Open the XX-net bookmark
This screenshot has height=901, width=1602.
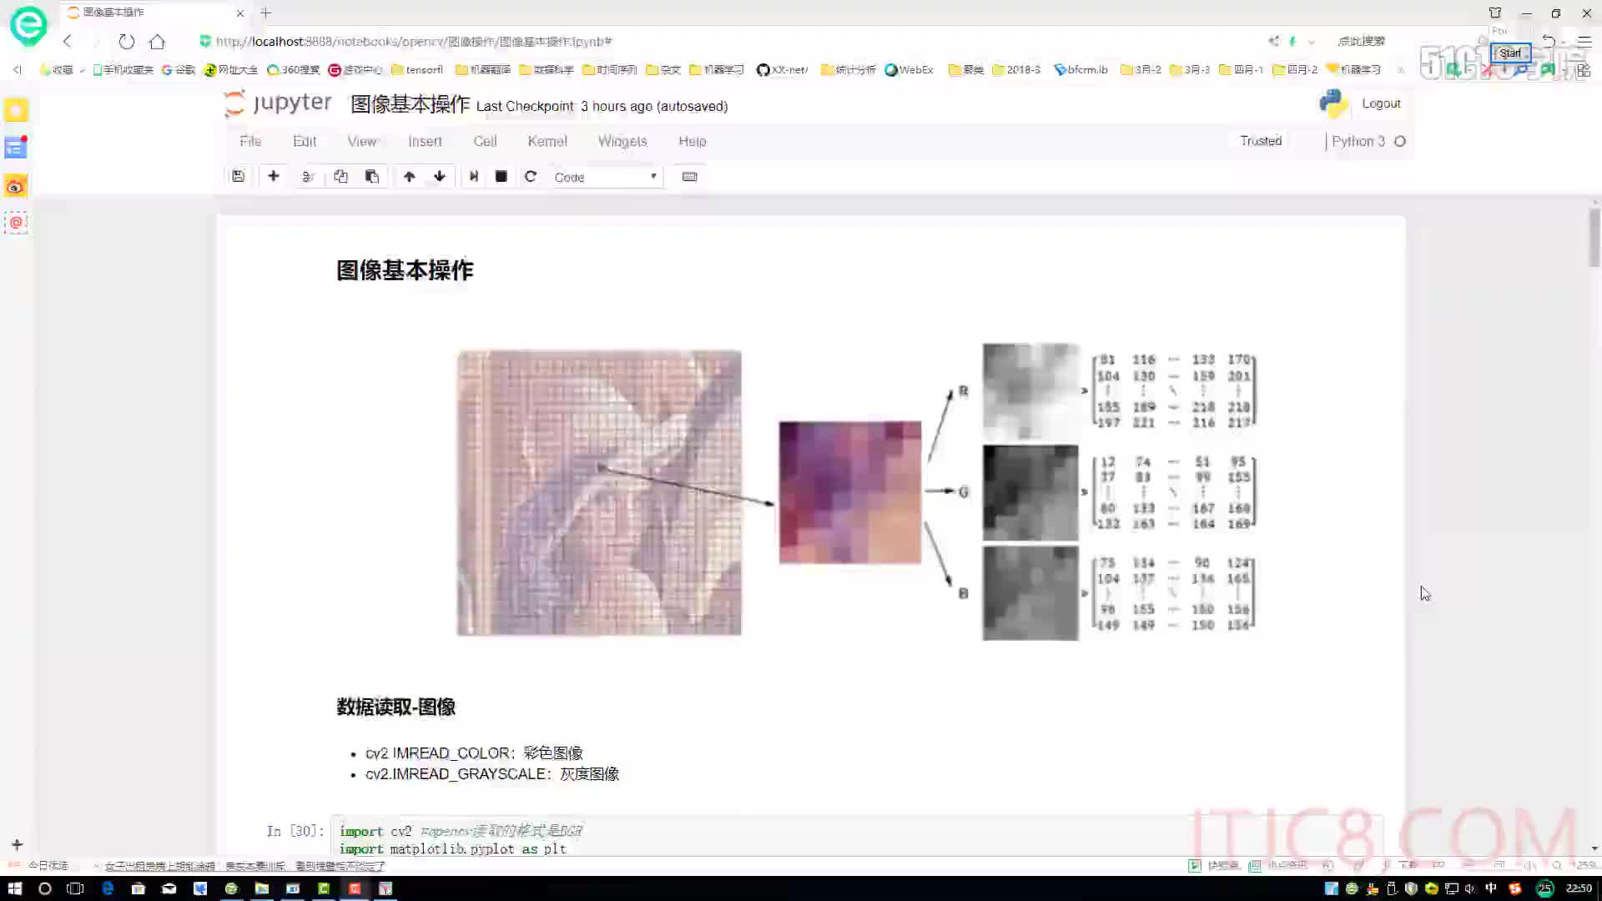(x=782, y=69)
